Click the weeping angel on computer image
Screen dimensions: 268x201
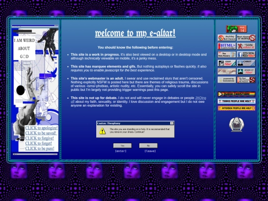[x=237, y=125]
